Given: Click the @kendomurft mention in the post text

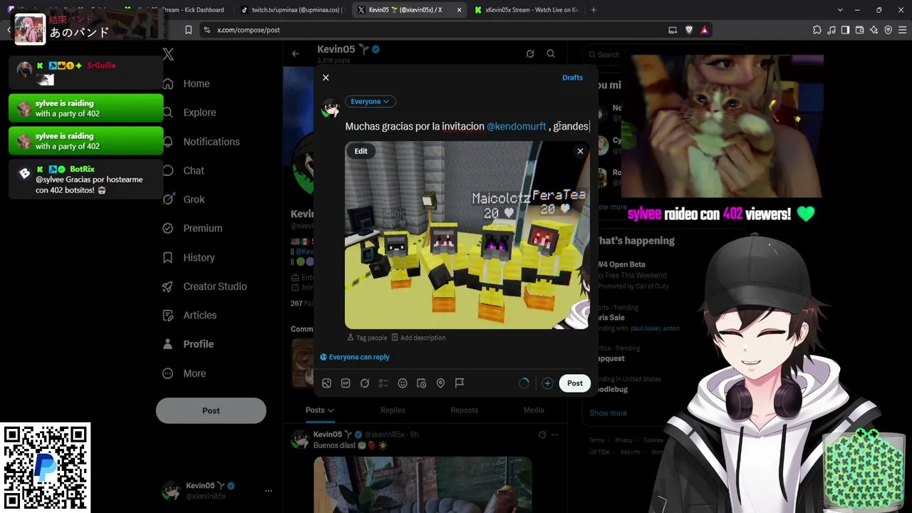Looking at the screenshot, I should coord(516,126).
